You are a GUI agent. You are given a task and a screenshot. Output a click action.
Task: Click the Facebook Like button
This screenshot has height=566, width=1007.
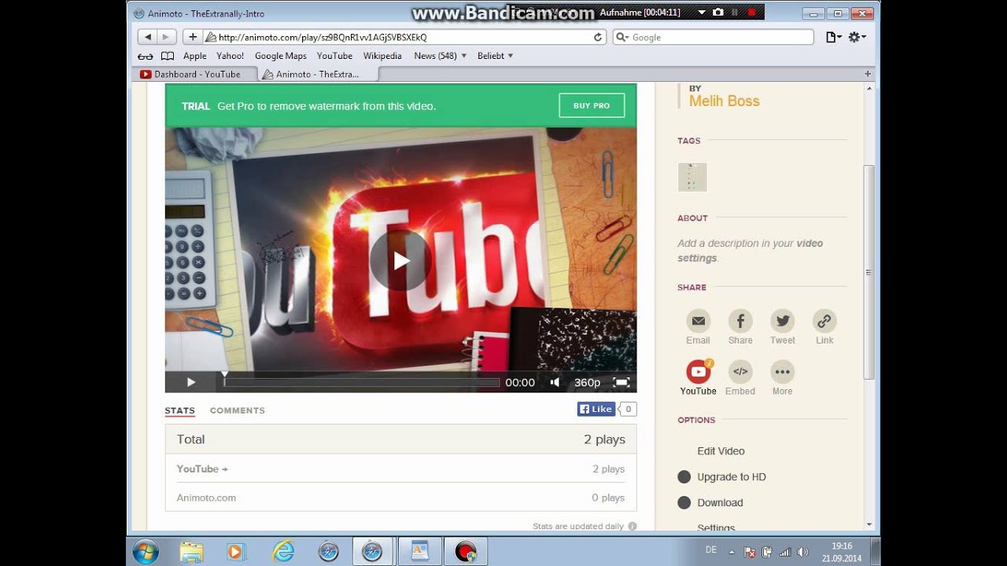click(x=596, y=409)
